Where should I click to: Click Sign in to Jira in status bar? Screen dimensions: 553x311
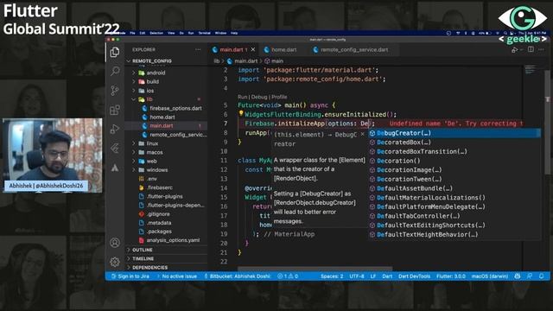tap(130, 276)
